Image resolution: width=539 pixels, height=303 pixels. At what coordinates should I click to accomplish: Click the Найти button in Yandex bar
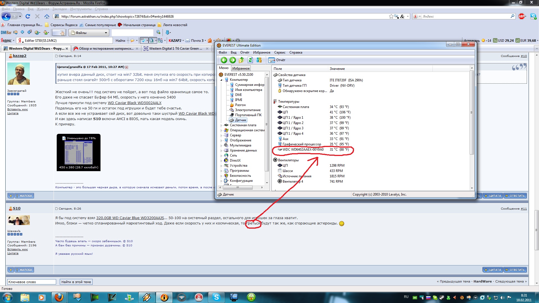[x=120, y=41]
